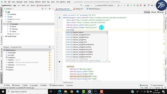Open the Layout Inspector in status bar
Viewport: 167px width, 94px height.
pyautogui.click(x=157, y=85)
